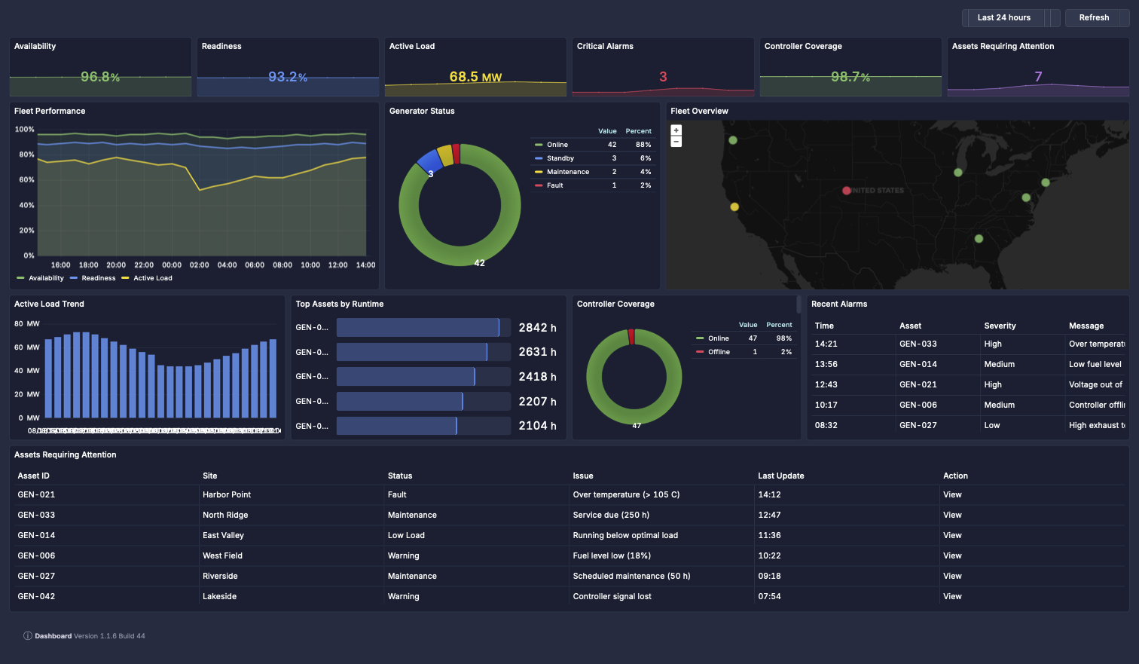
Task: Click the Assets Requiring Attention count 7
Action: coord(1038,77)
